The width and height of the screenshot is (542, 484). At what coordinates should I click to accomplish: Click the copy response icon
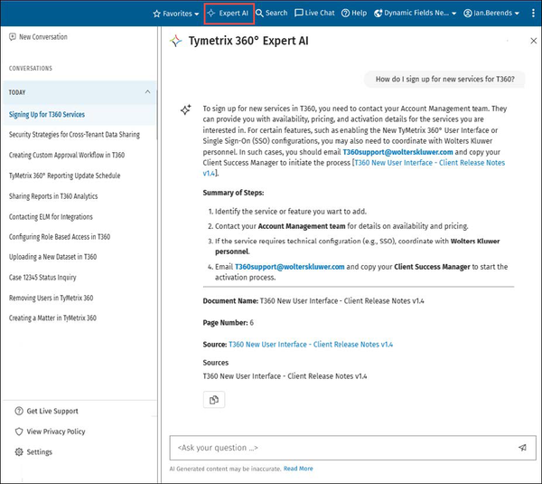[x=213, y=400]
